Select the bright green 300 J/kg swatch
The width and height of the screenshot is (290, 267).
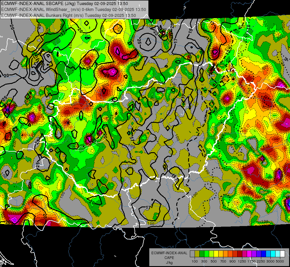coord(206,254)
